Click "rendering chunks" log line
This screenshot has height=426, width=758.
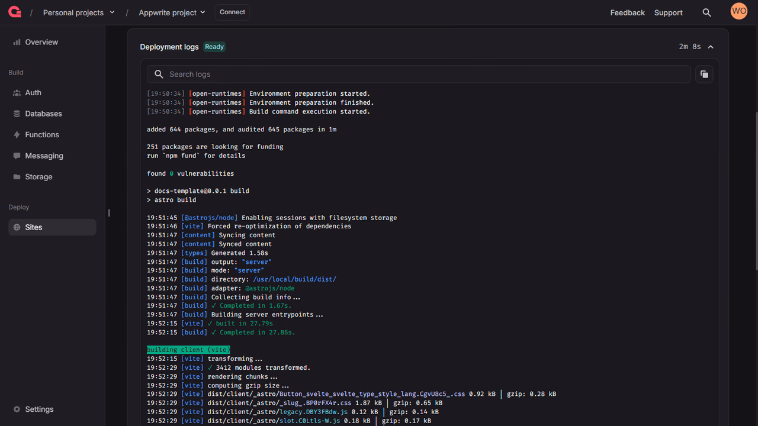[x=212, y=376]
